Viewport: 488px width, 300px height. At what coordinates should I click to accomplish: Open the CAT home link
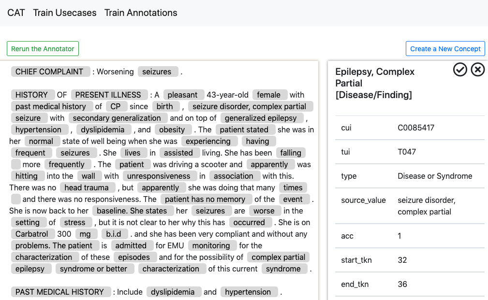(x=16, y=13)
